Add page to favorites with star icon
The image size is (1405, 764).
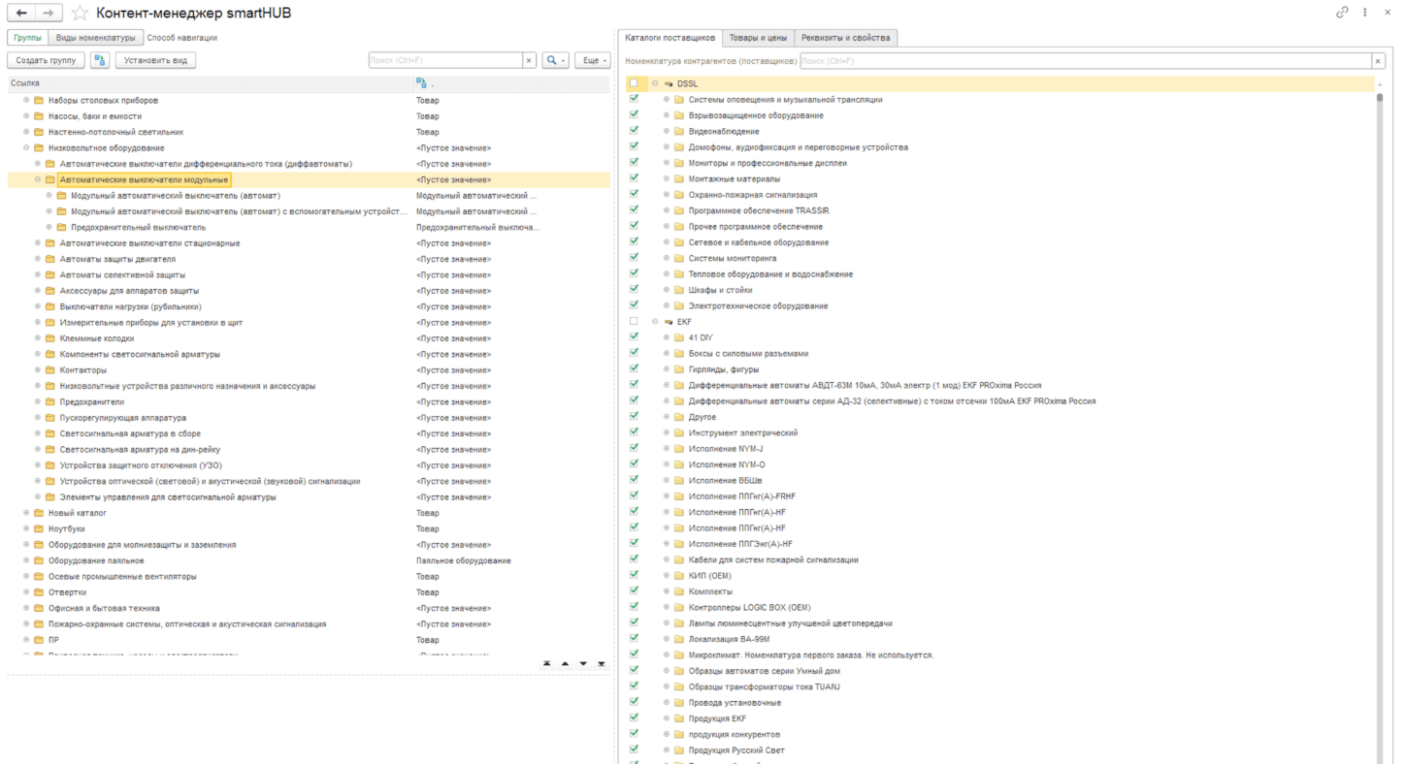pyautogui.click(x=80, y=13)
